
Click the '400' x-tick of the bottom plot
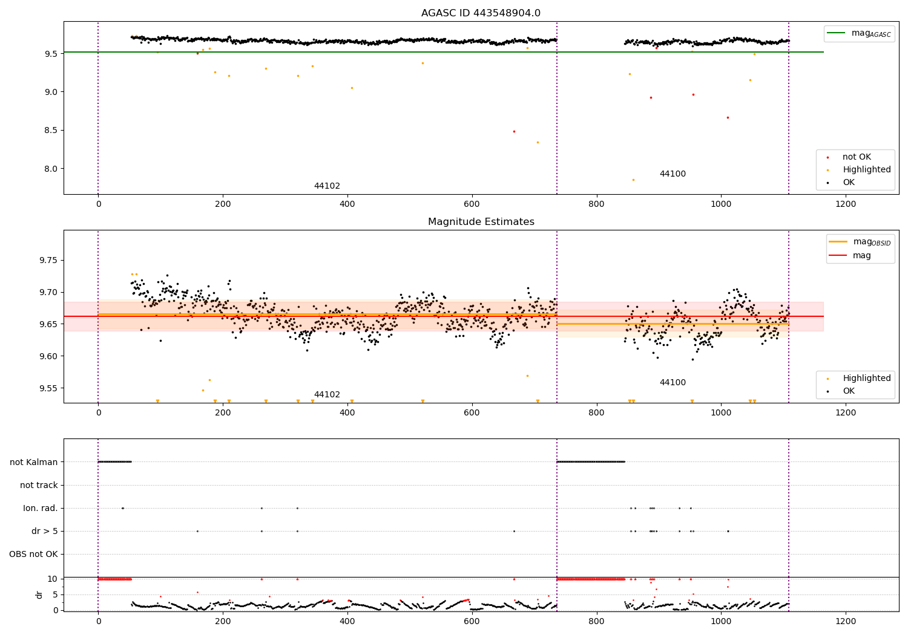point(347,621)
